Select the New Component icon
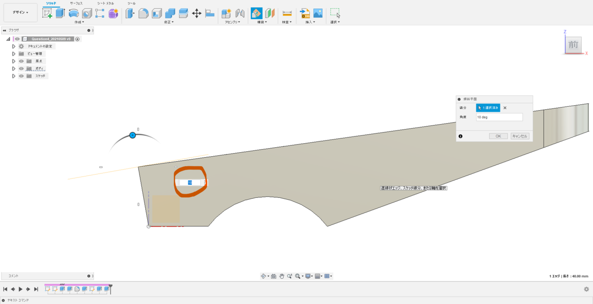The height and width of the screenshot is (304, 593). point(226,13)
